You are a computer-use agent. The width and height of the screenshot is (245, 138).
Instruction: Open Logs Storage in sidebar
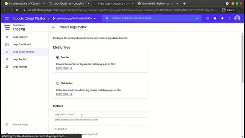click(25, 67)
